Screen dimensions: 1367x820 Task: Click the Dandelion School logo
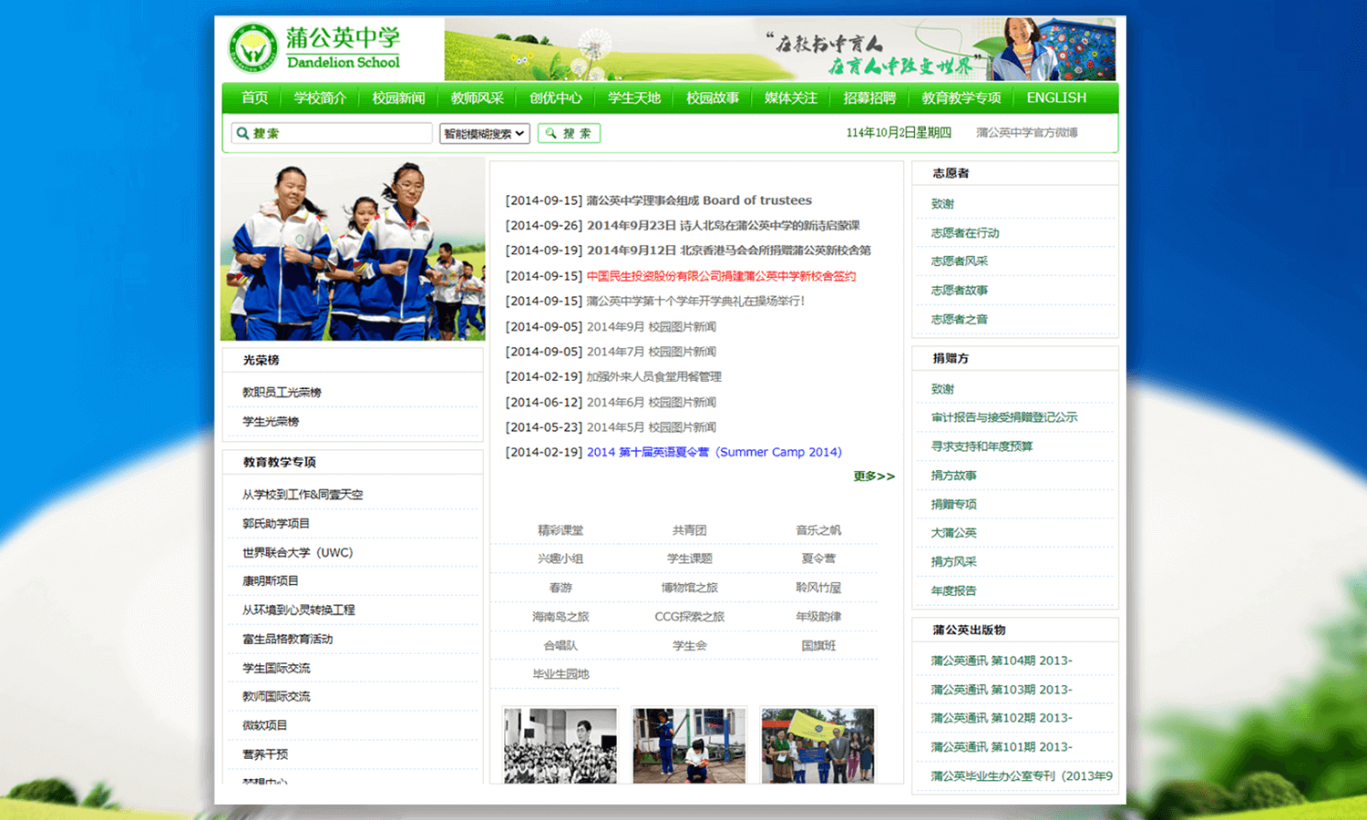click(x=315, y=48)
